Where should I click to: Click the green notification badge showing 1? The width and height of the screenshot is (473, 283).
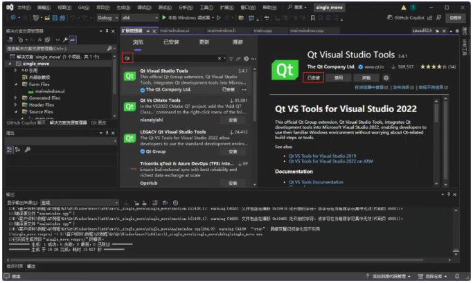(413, 7)
